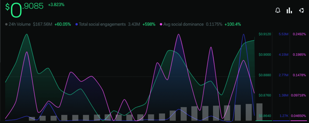Click the blue Total social engagements dot
309x123 pixels.
pyautogui.click(x=77, y=24)
